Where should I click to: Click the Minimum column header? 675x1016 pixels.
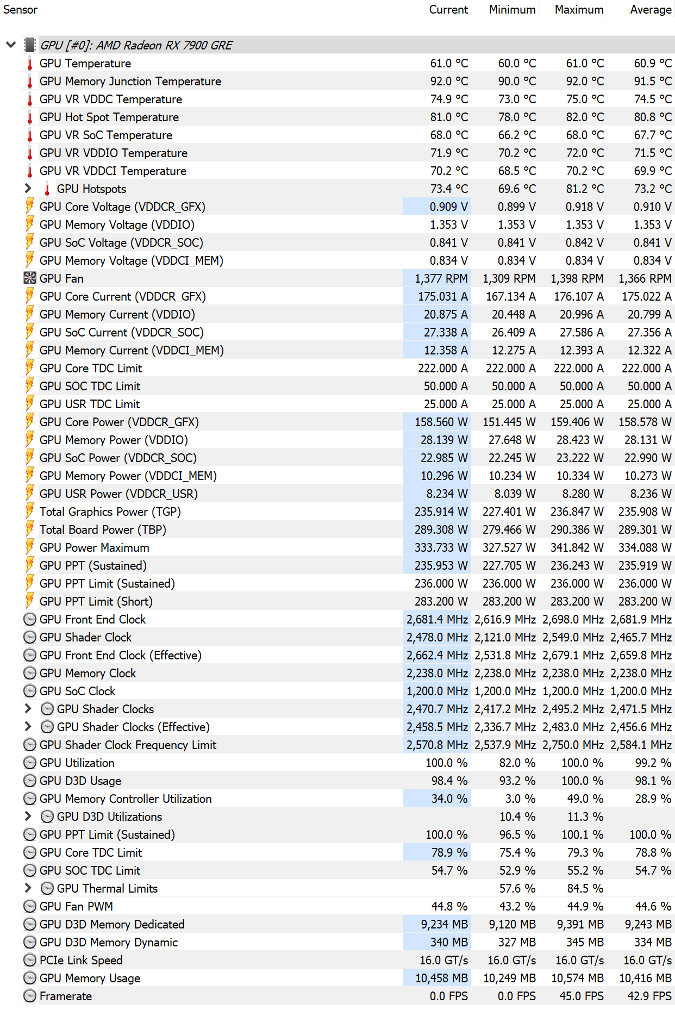tap(512, 9)
